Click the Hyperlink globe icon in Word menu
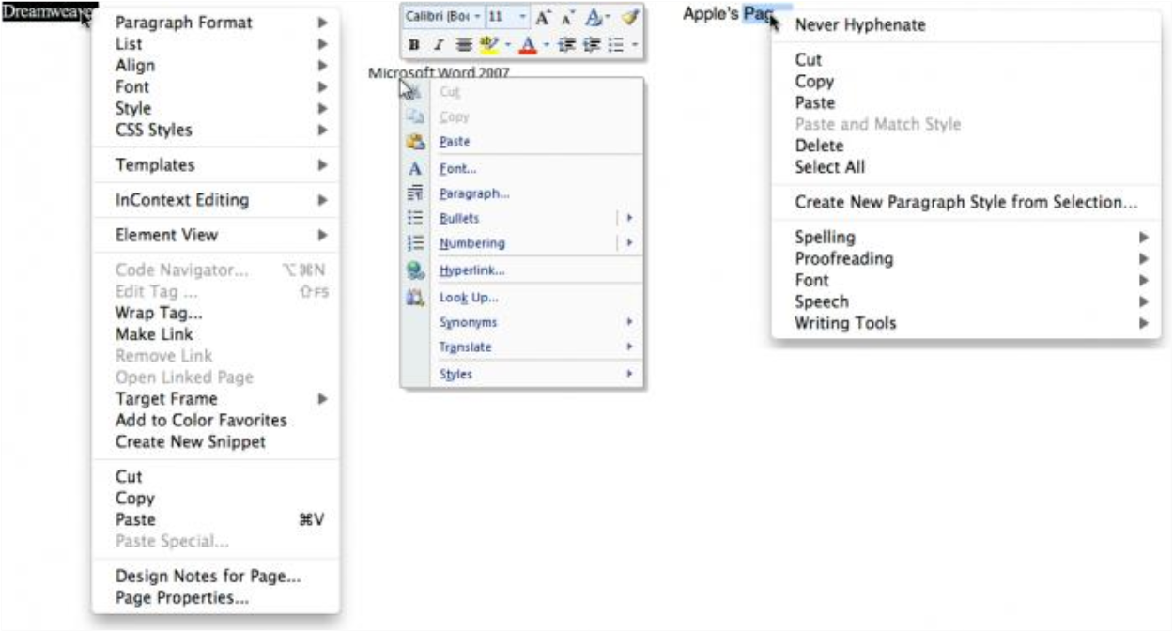 point(415,270)
